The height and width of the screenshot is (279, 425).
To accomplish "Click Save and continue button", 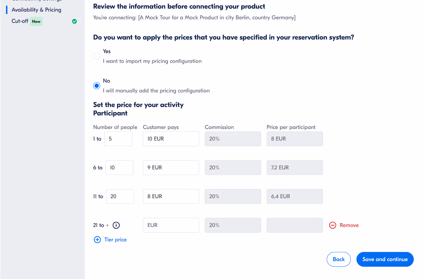I will (x=385, y=259).
